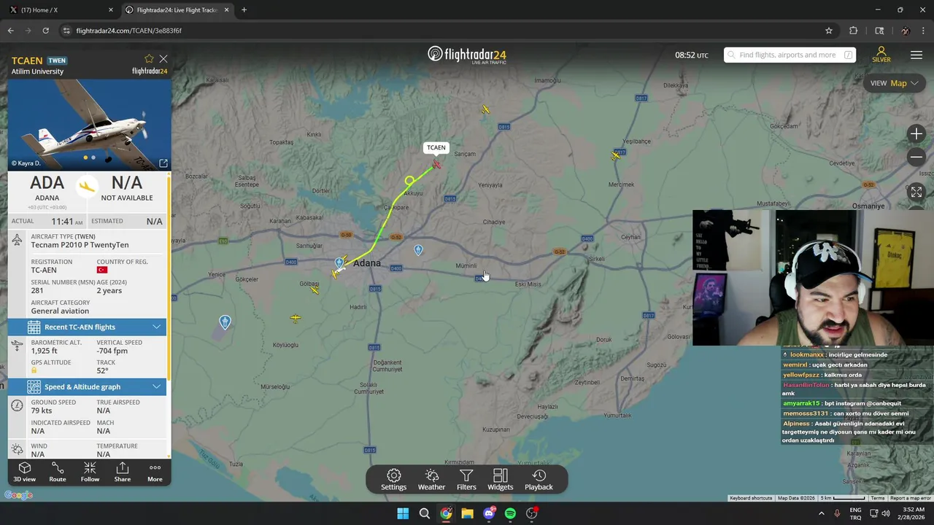Open the Chrome extensions menu
Viewport: 934px width, 525px height.
coord(853,31)
